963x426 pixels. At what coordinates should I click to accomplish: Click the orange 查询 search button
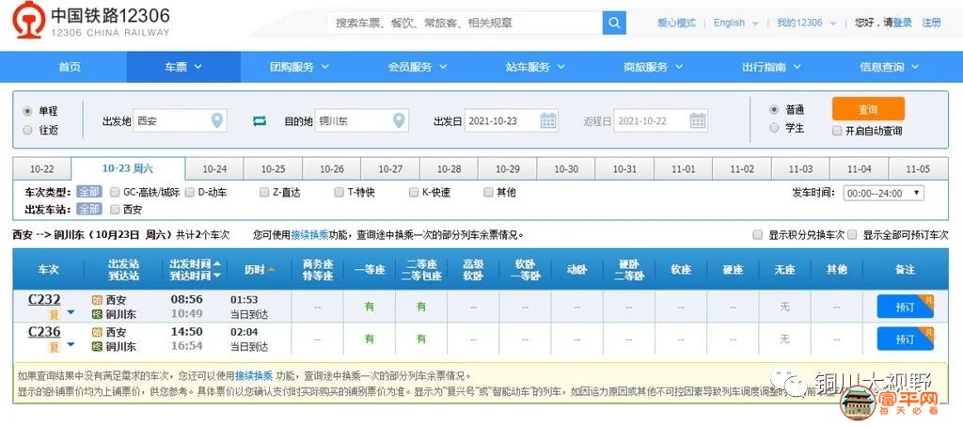pyautogui.click(x=868, y=109)
